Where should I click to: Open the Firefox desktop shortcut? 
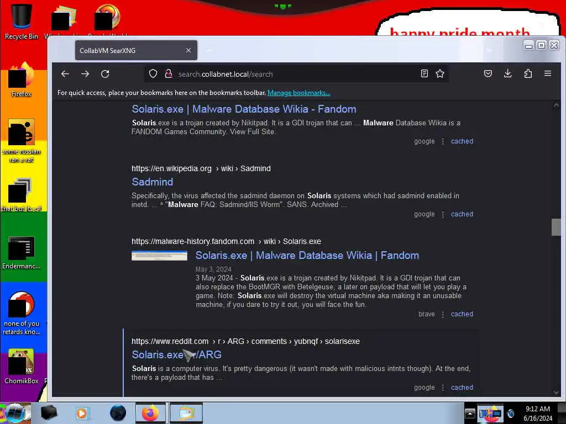[22, 80]
